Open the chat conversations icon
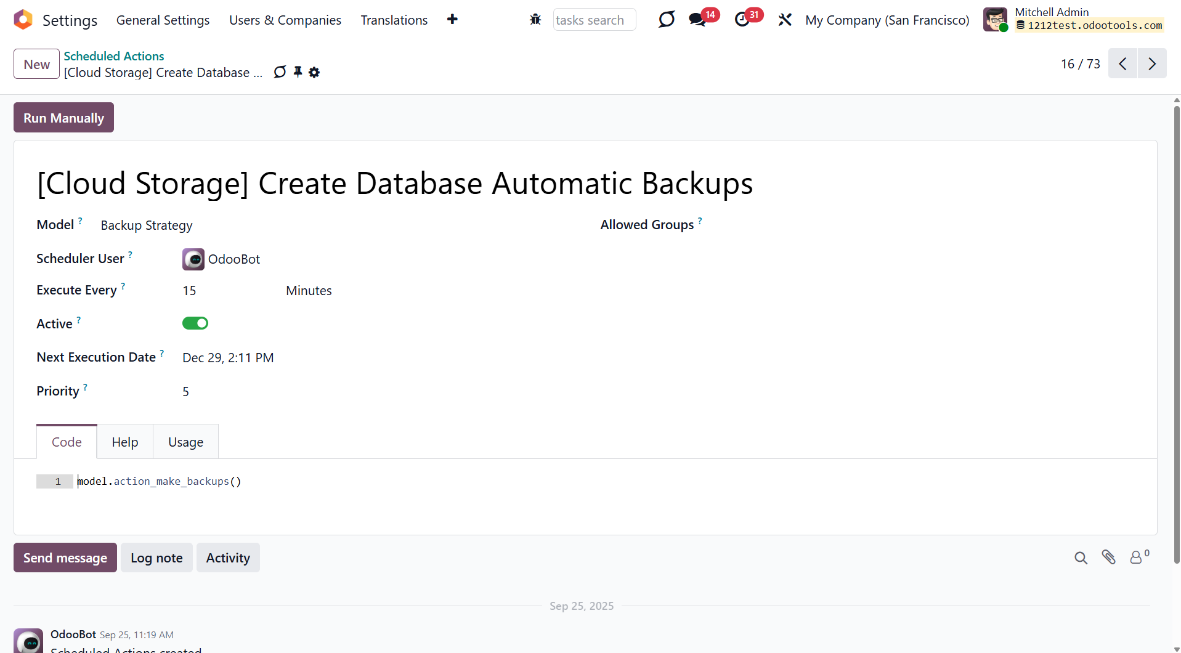 697,20
